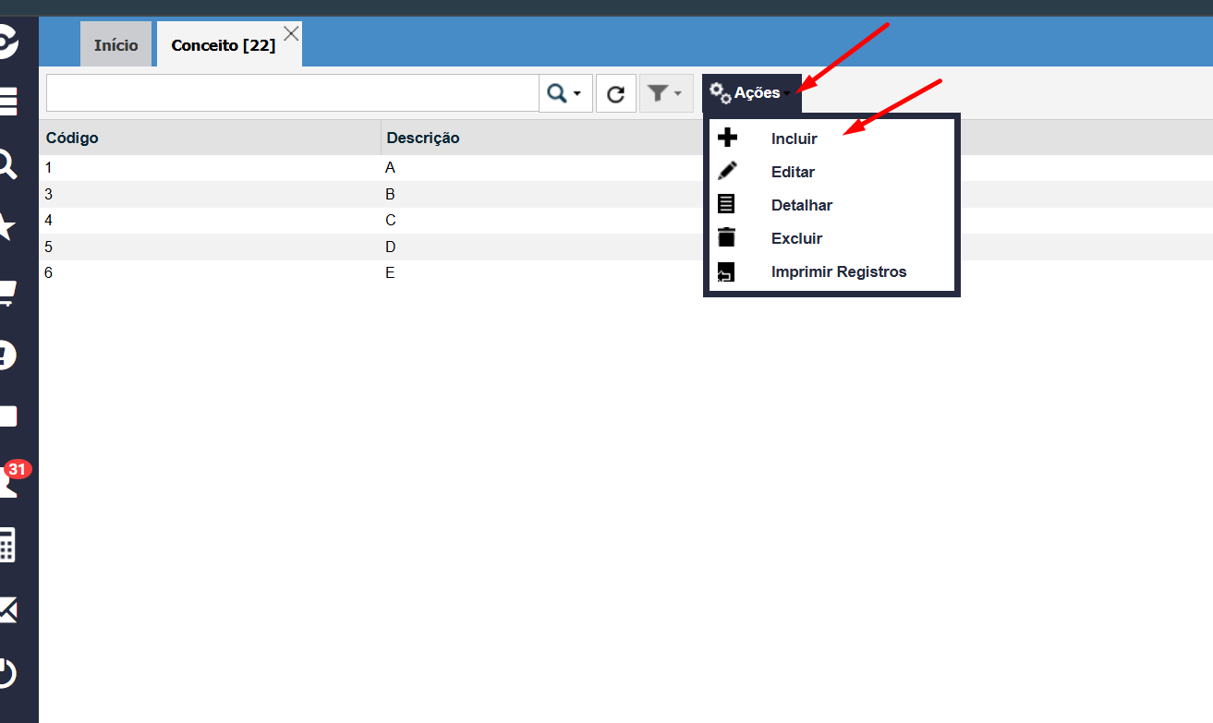Open favorites star in sidebar
Viewport: 1213px width, 723px height.
tap(6, 227)
